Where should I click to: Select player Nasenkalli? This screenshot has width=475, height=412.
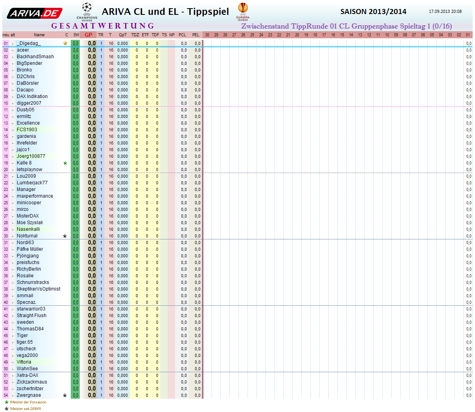(28, 229)
